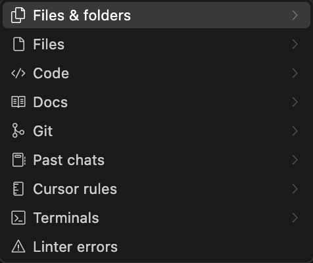
Task: Click the open-book Docs icon
Action: click(18, 102)
